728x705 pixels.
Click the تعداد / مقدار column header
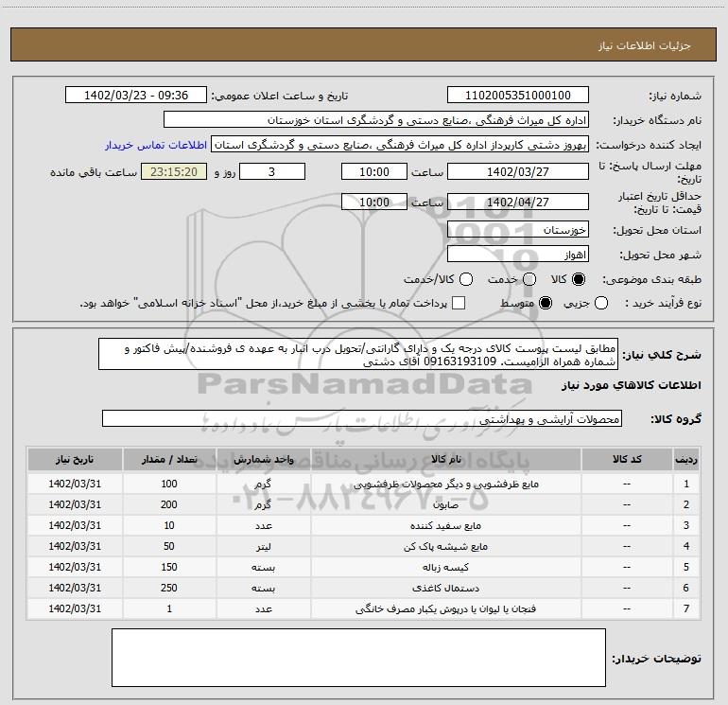coord(169,459)
